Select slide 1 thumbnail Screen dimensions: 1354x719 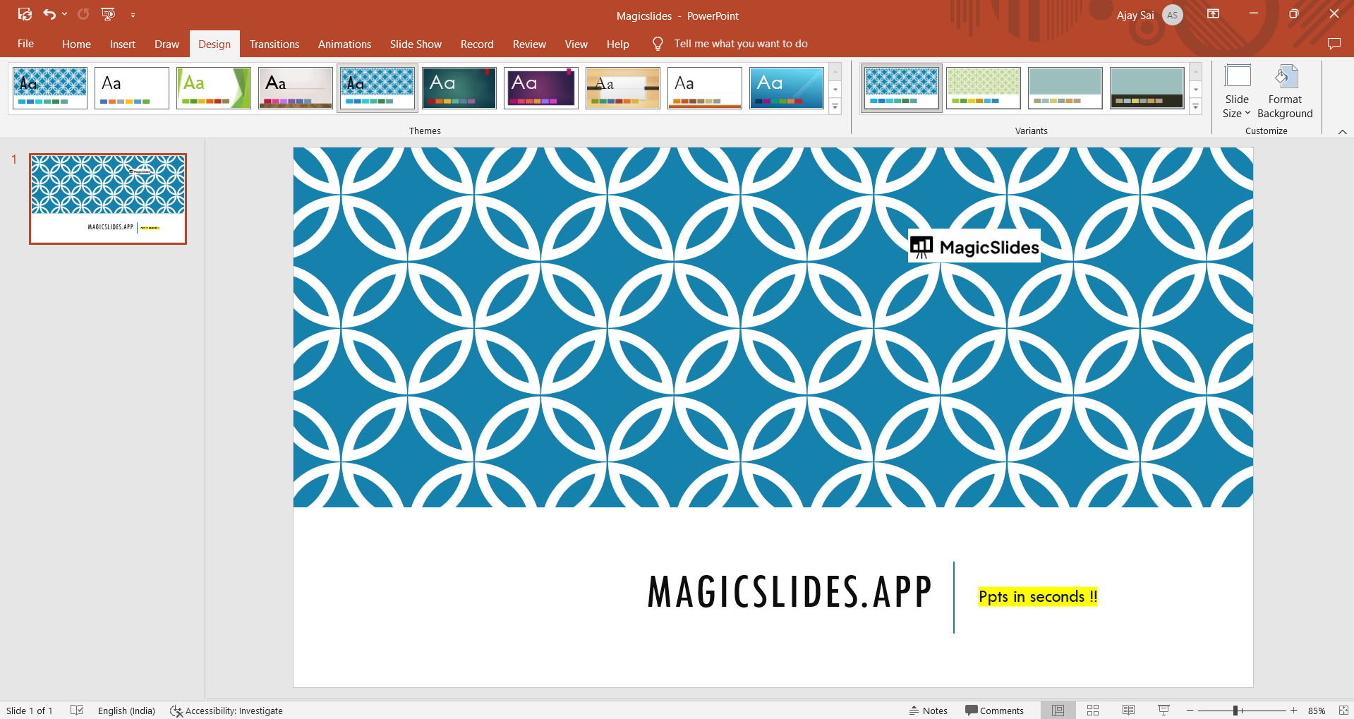point(108,199)
